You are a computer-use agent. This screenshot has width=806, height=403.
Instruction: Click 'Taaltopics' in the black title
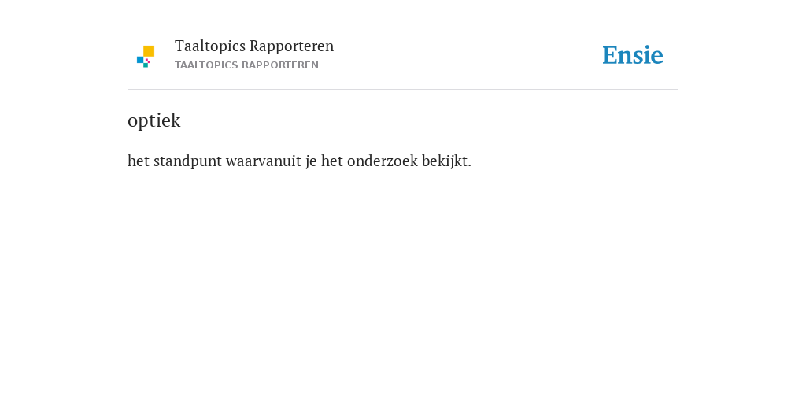pyautogui.click(x=209, y=46)
